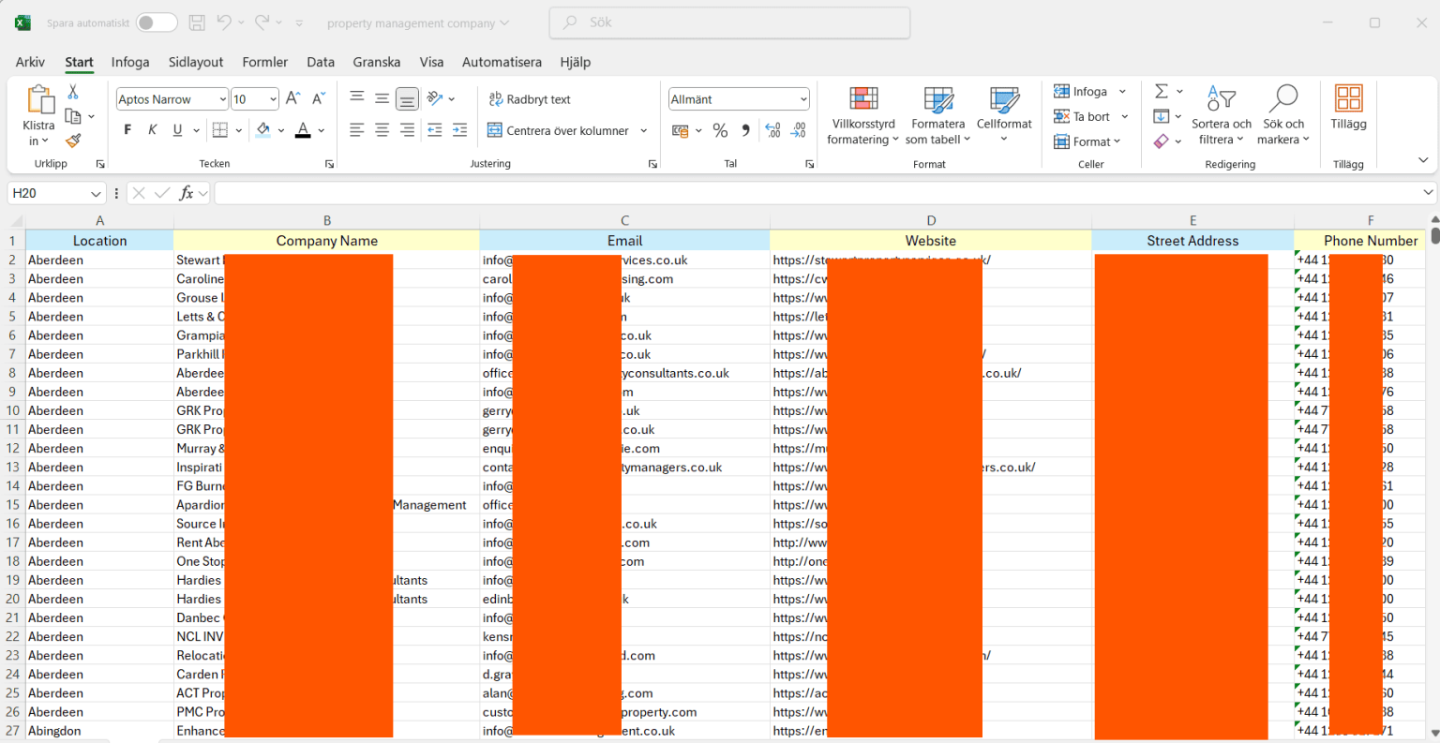Click the Sök och markera magnifier icon
Screen dimensions: 1440x743
(1282, 99)
